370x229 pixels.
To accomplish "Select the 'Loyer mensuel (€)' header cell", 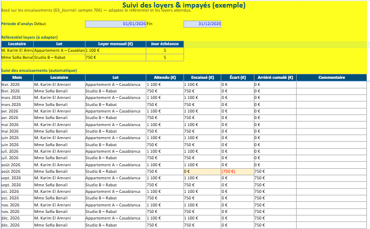I will pyautogui.click(x=115, y=44).
